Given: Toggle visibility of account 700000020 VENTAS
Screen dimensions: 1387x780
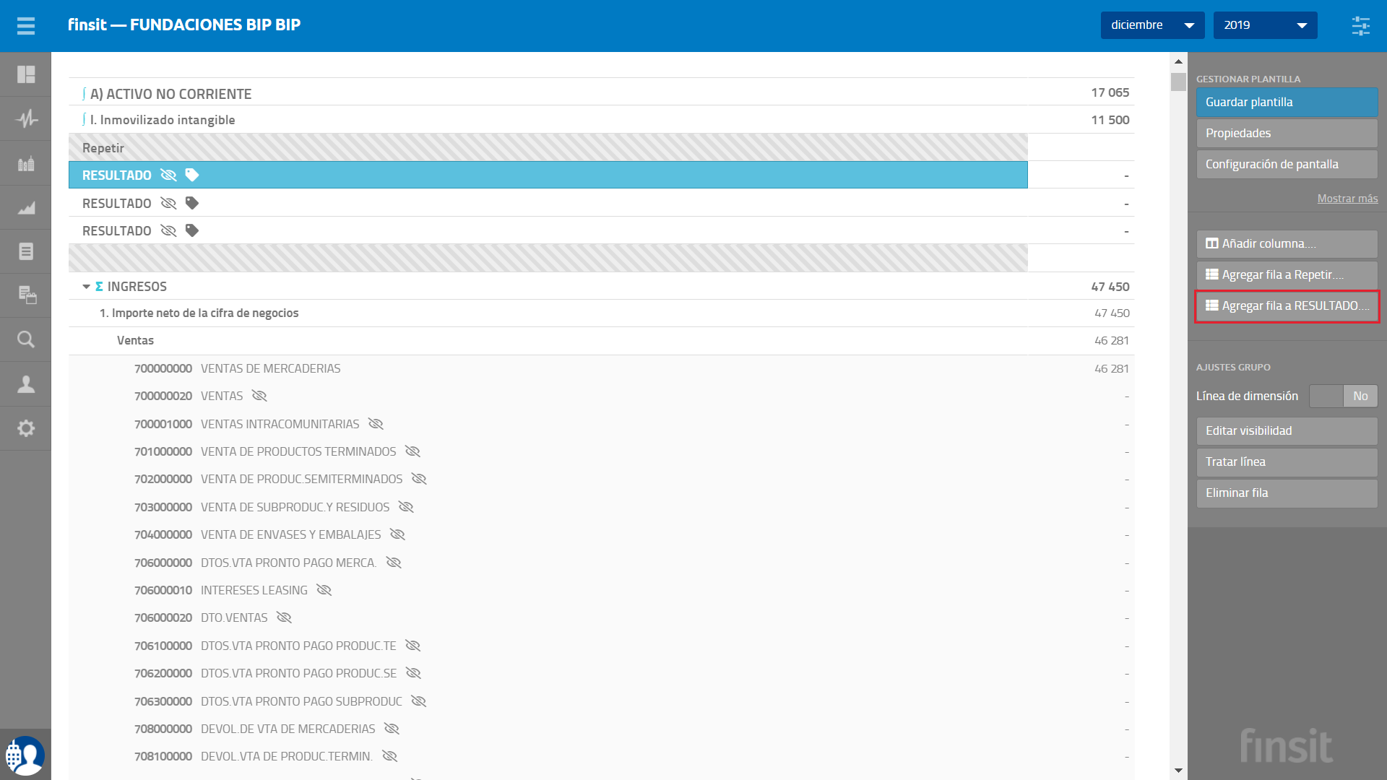Looking at the screenshot, I should coord(259,396).
